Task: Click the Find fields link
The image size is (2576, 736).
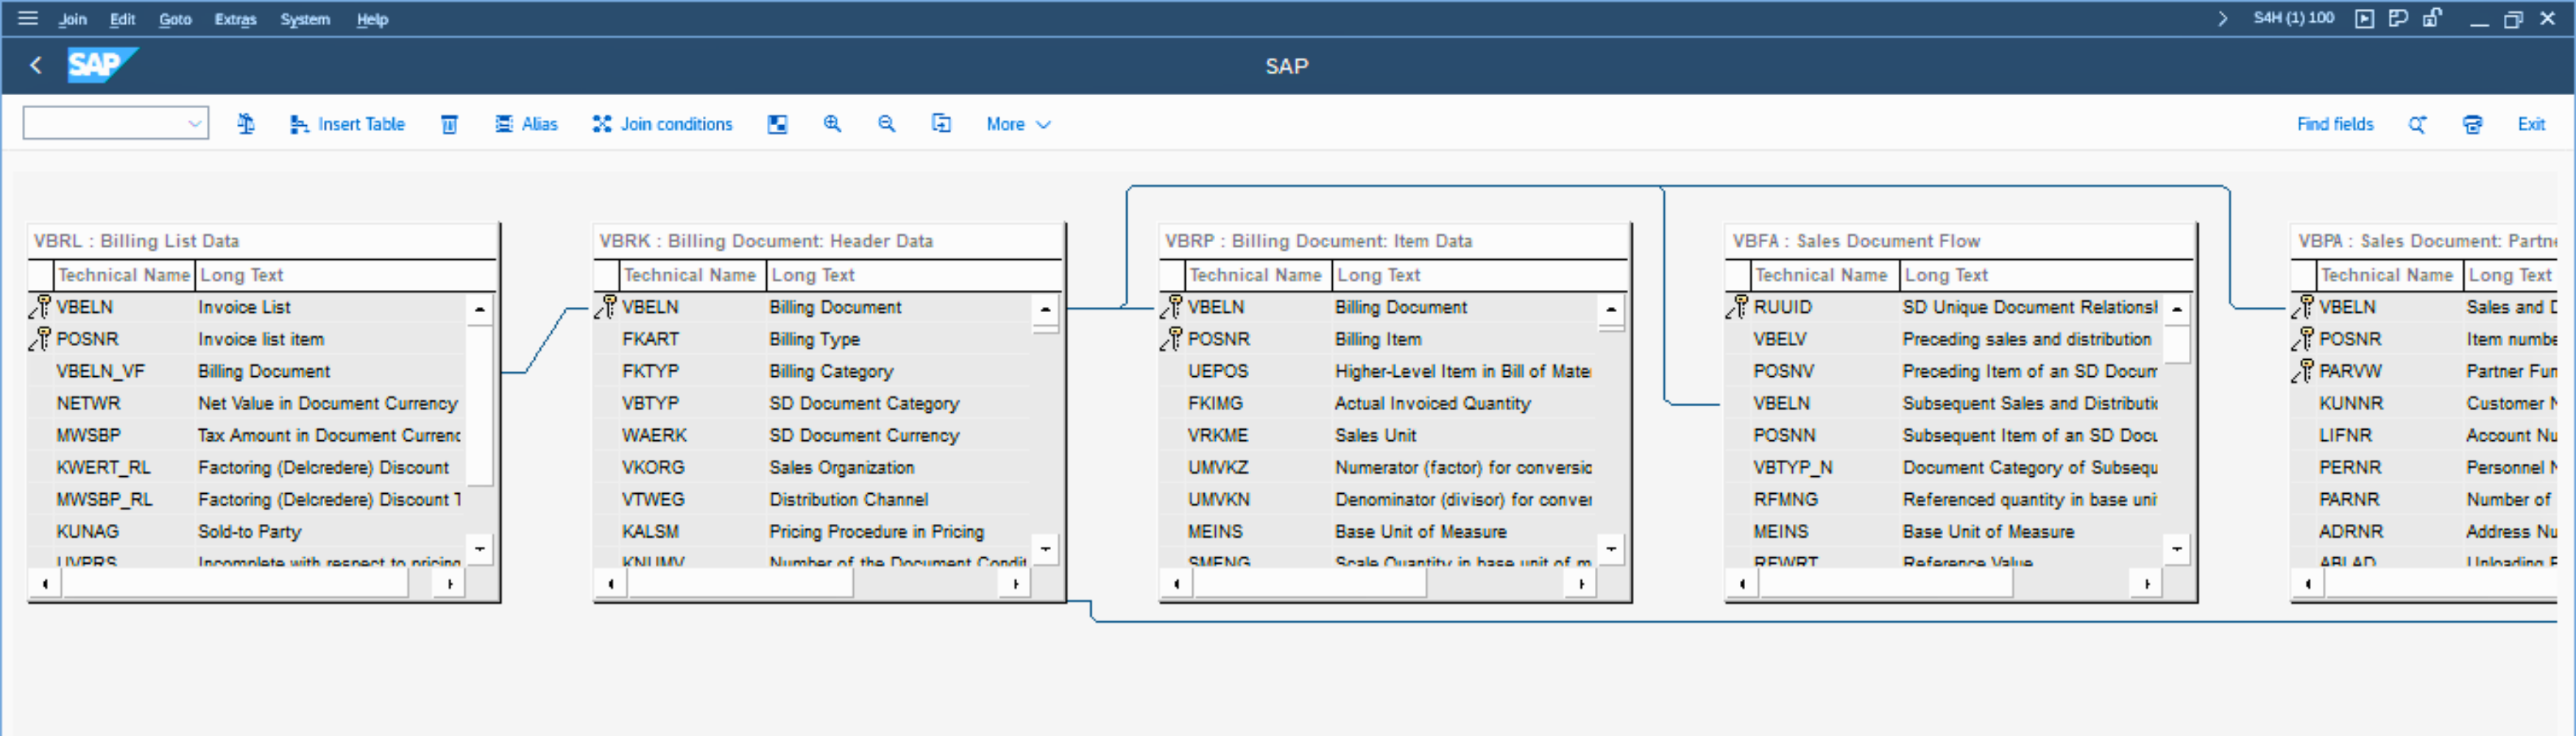Action: 2334,124
